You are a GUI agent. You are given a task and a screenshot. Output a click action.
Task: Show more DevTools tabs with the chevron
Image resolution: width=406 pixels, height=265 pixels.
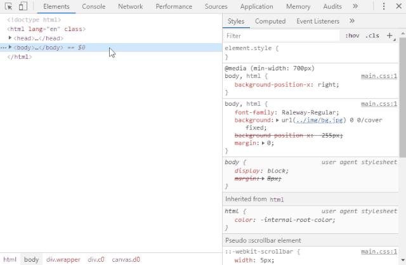point(355,6)
